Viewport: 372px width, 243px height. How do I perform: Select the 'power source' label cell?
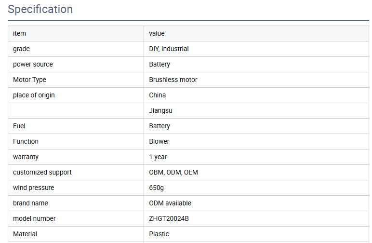(x=33, y=64)
